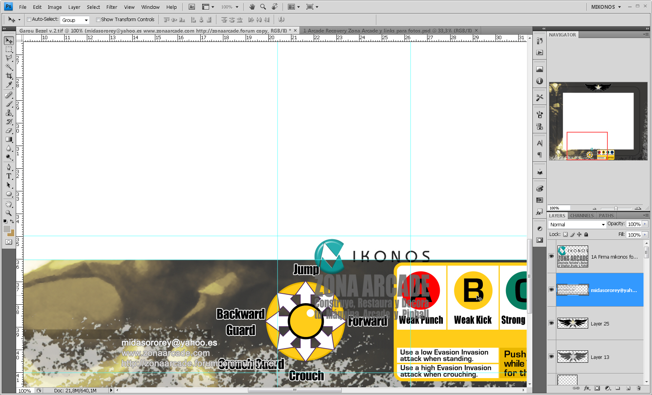Open the Window menu
Image resolution: width=652 pixels, height=395 pixels.
pos(150,7)
